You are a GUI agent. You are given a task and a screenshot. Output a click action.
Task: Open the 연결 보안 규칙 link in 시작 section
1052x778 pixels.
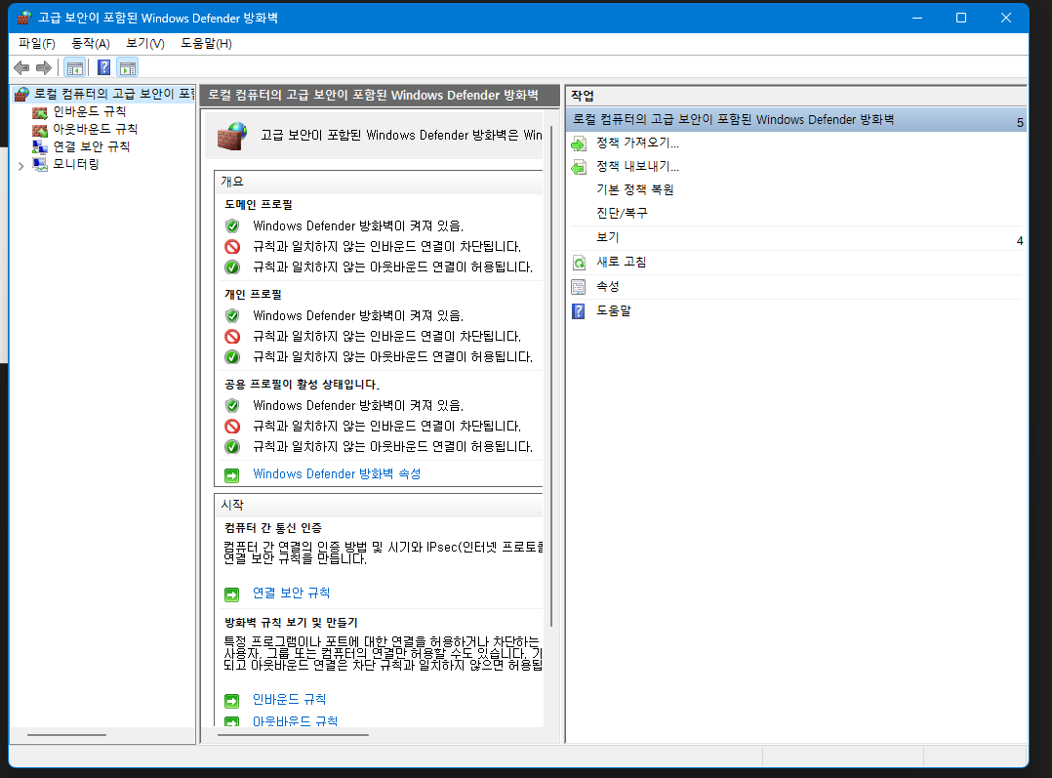[291, 593]
